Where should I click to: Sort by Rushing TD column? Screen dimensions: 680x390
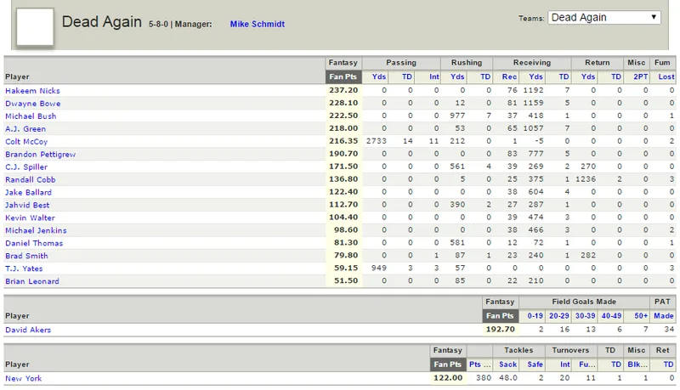click(485, 76)
